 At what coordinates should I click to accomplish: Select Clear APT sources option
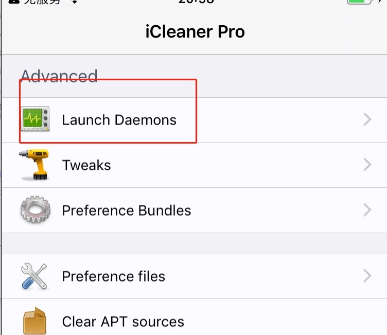tap(195, 317)
